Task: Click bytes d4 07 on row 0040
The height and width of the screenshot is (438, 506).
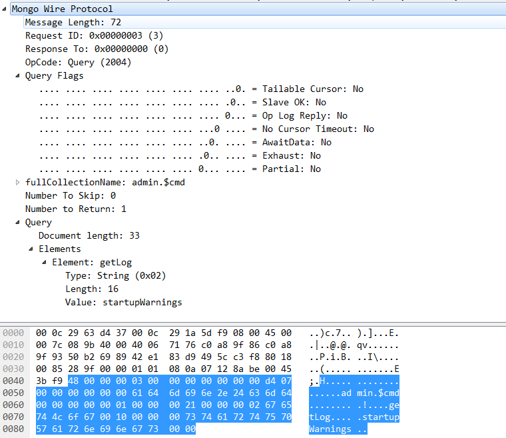Action: tap(278, 381)
